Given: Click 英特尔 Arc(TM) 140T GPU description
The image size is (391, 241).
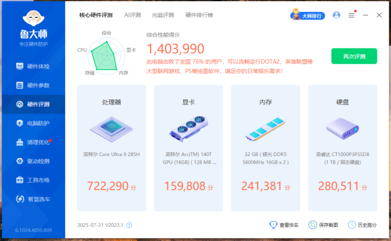Looking at the screenshot, I should coord(189,158).
